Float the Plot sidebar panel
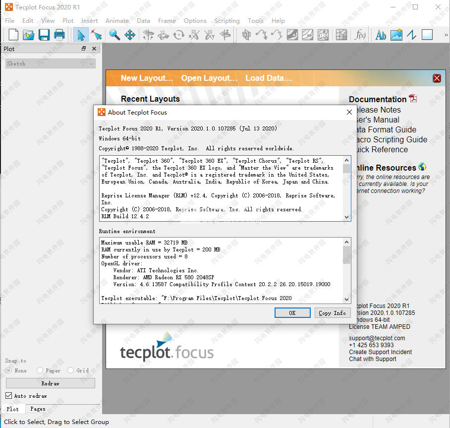 tap(84, 49)
